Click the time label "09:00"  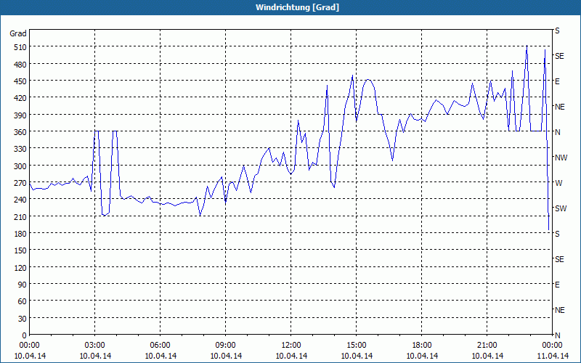[x=226, y=346]
